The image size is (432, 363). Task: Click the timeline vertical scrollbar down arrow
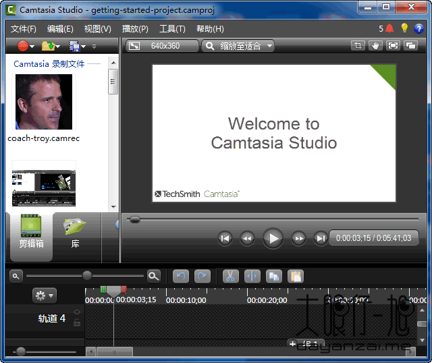pyautogui.click(x=422, y=341)
